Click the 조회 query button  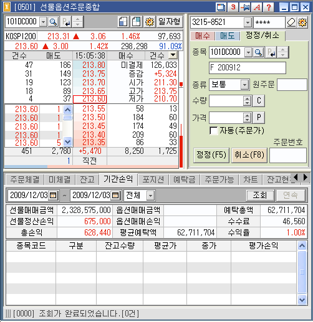(x=260, y=196)
